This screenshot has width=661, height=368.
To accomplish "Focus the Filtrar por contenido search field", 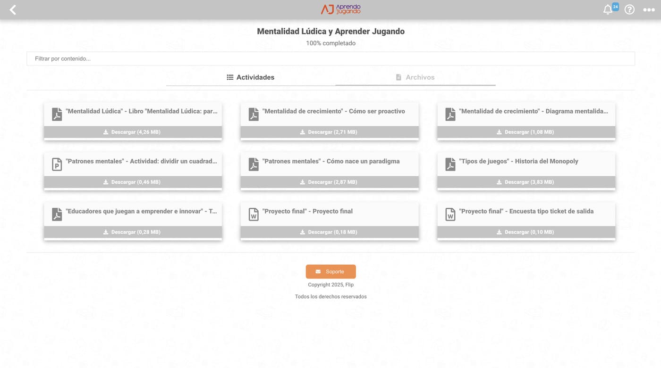I will coord(330,58).
